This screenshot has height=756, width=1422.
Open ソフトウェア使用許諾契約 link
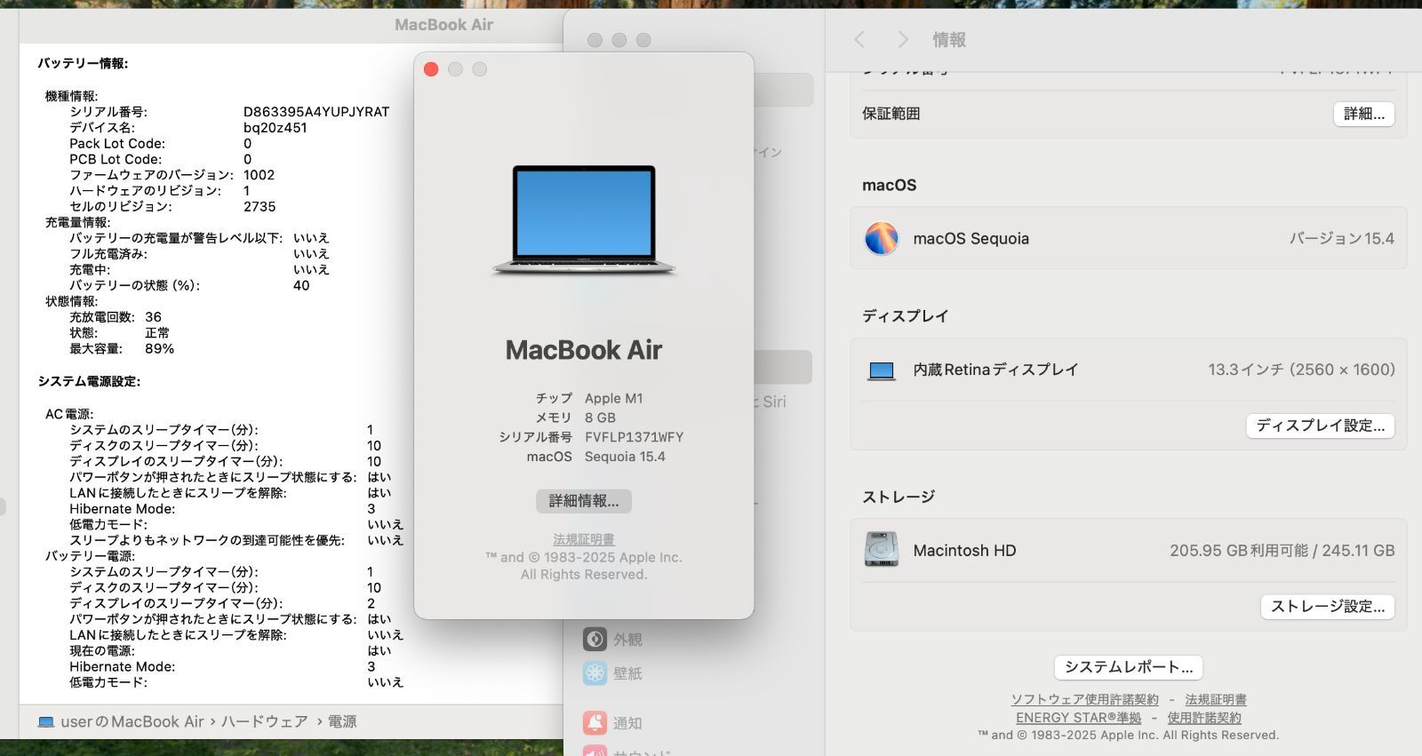coord(1085,700)
